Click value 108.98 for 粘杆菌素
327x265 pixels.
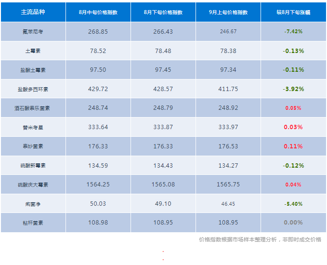[98, 223]
